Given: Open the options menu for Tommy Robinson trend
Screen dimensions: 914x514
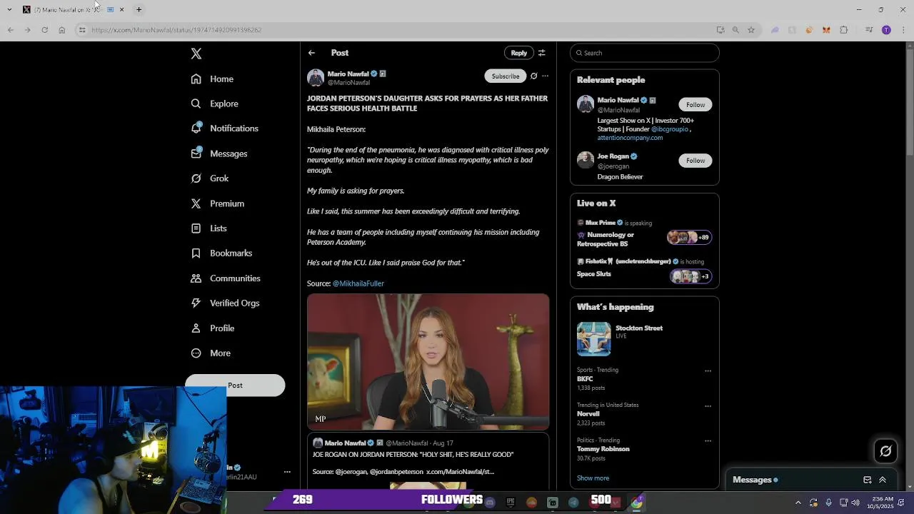Looking at the screenshot, I should 708,440.
